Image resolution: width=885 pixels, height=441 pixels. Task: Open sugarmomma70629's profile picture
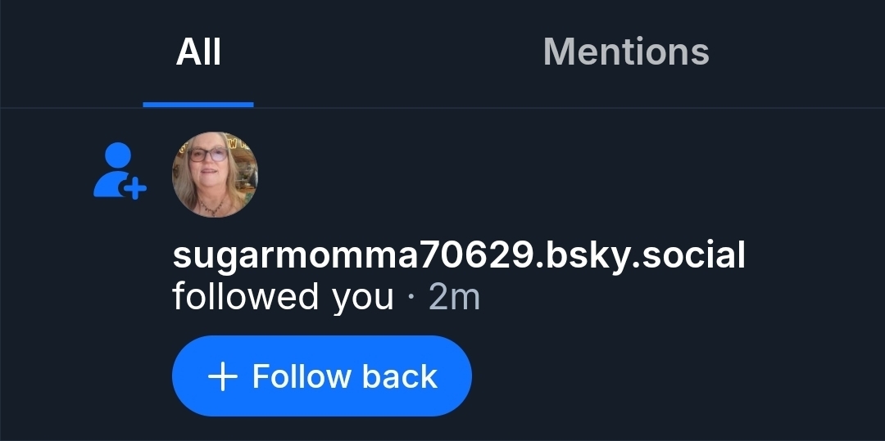pyautogui.click(x=215, y=174)
